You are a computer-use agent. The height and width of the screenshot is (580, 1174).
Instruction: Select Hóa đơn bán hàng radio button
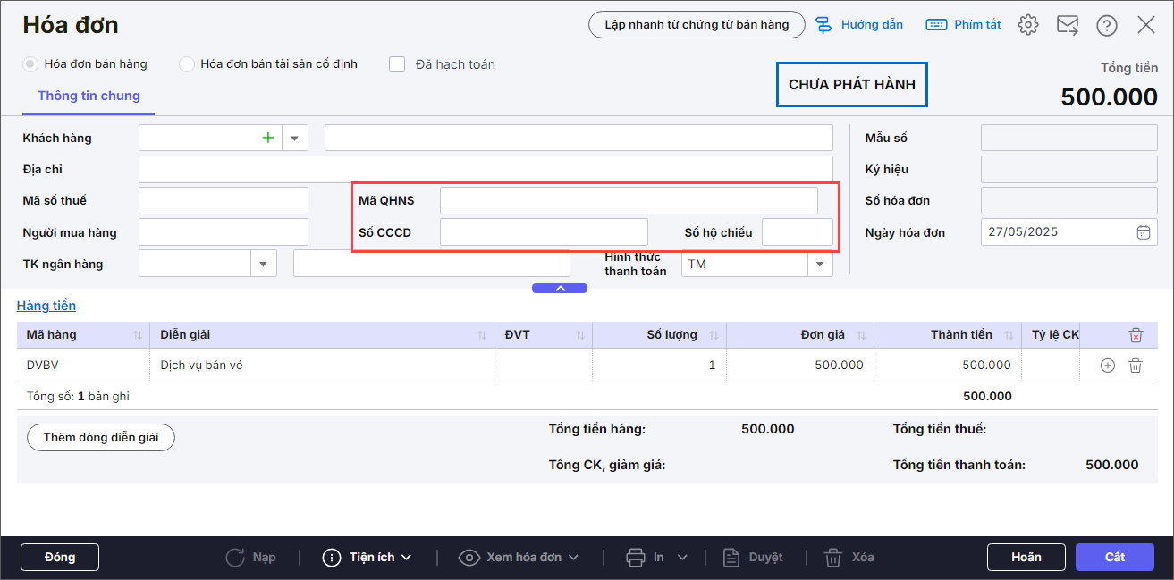pos(30,64)
